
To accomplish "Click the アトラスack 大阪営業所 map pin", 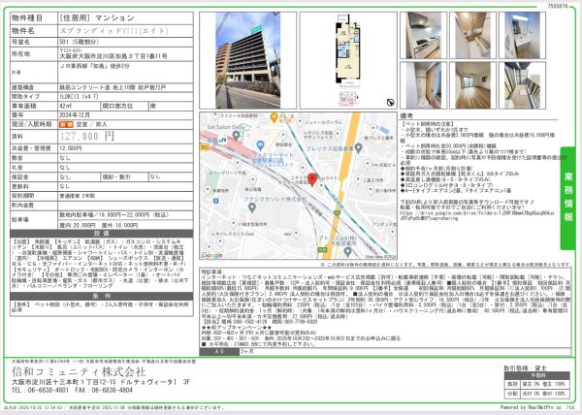I will [x=347, y=252].
